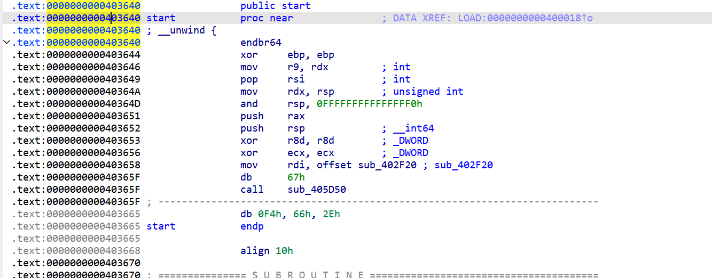Click operand 'rsp' on the 'push rsp' line

[296, 128]
